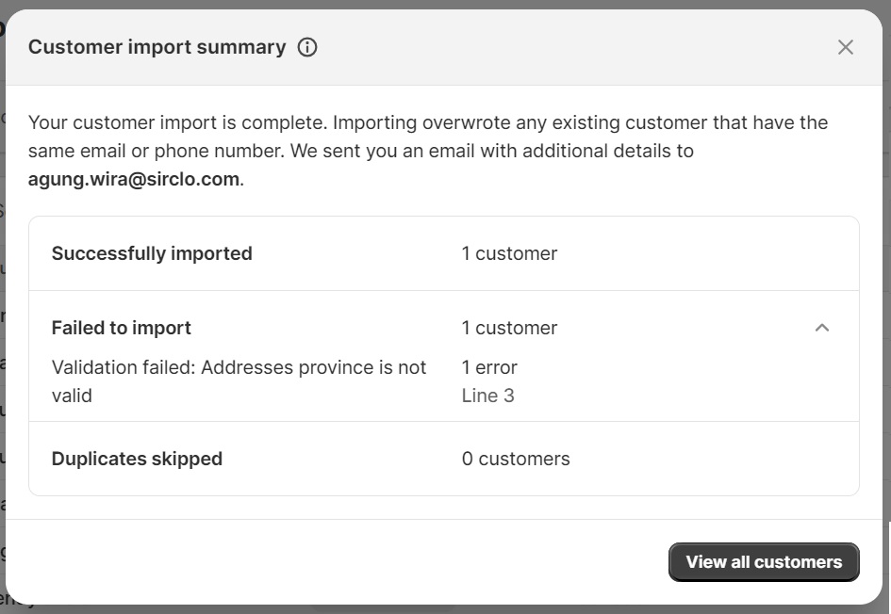Click the 1 error count text
This screenshot has width=891, height=614.
pos(489,367)
